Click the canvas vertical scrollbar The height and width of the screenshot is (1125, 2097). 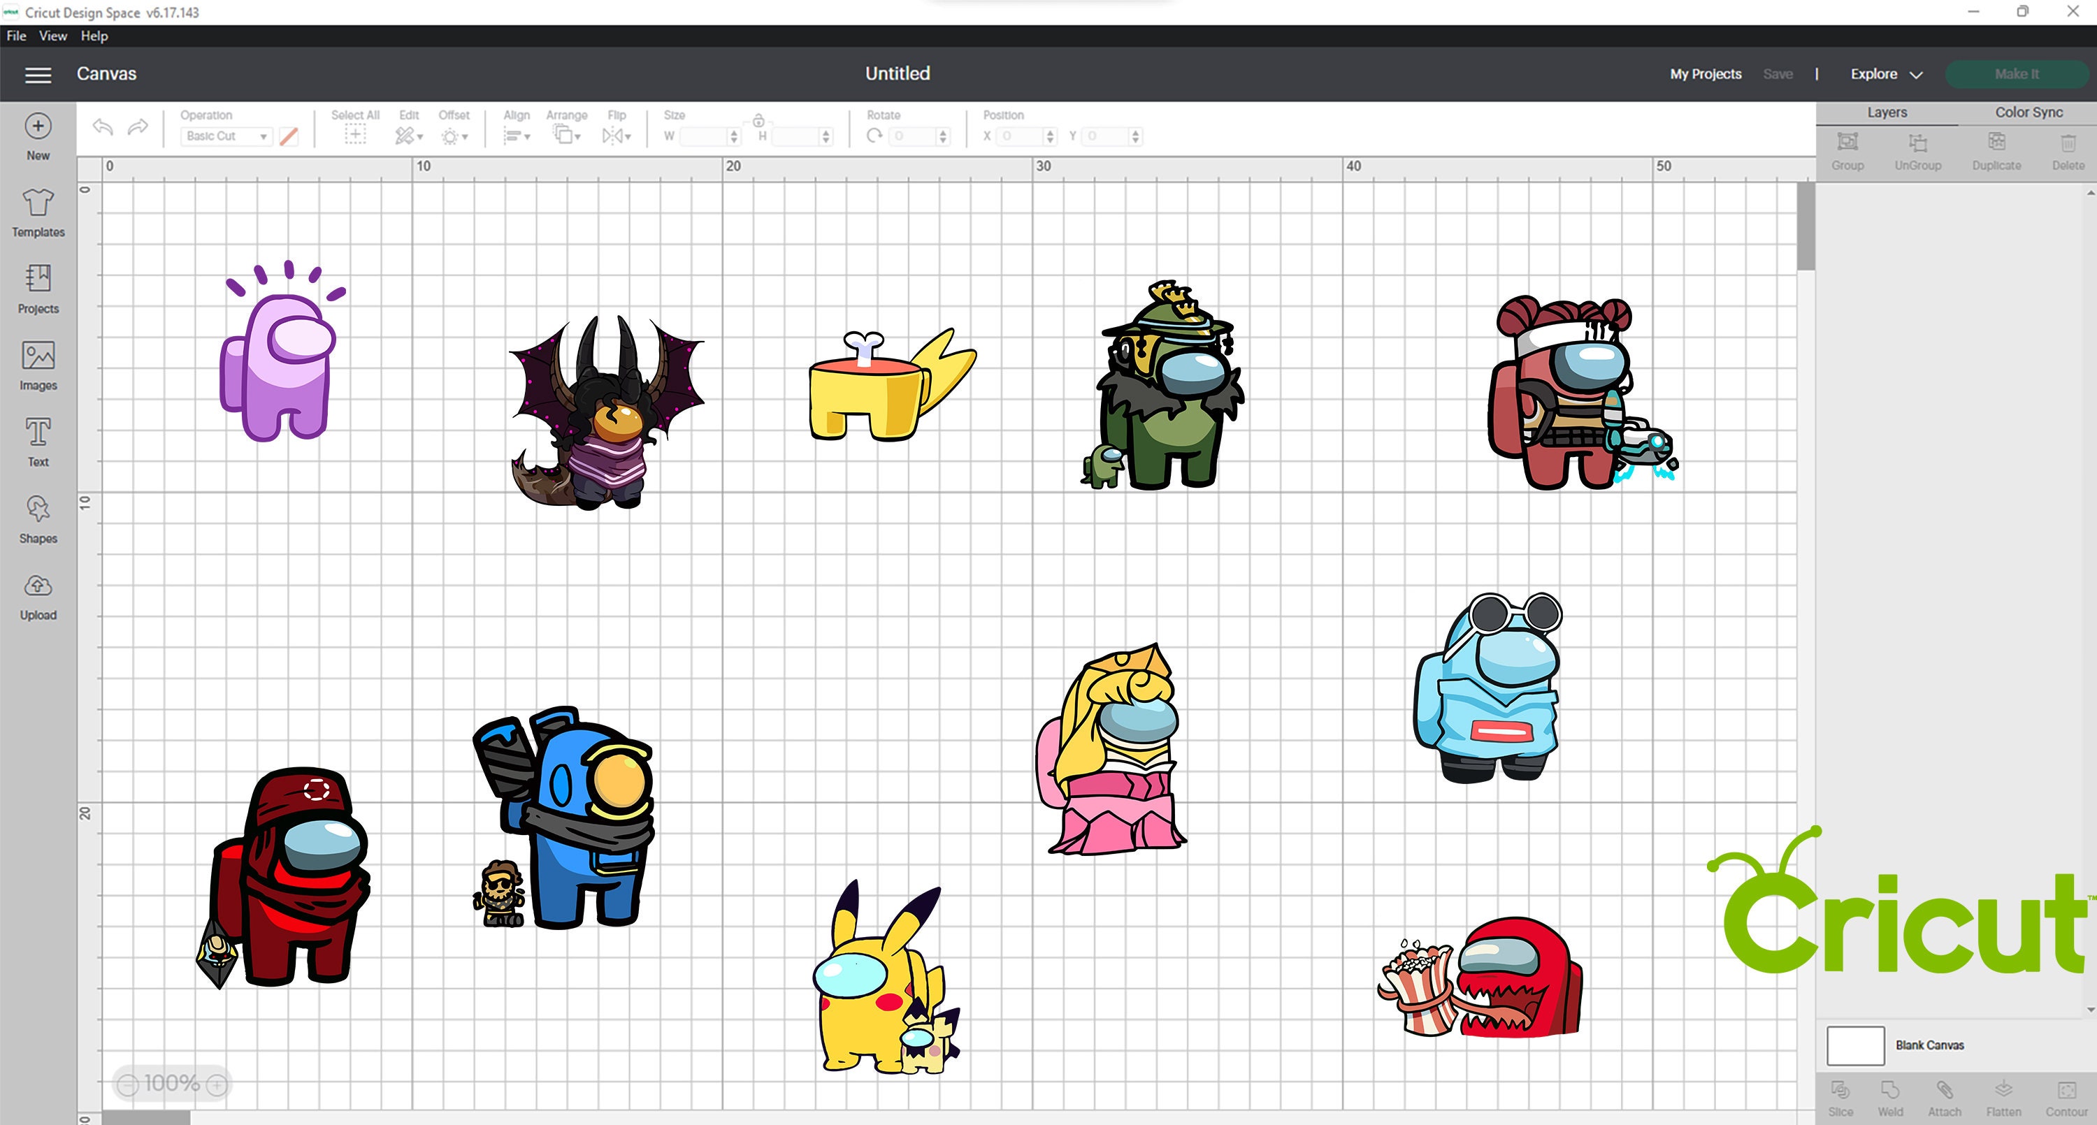[1806, 226]
